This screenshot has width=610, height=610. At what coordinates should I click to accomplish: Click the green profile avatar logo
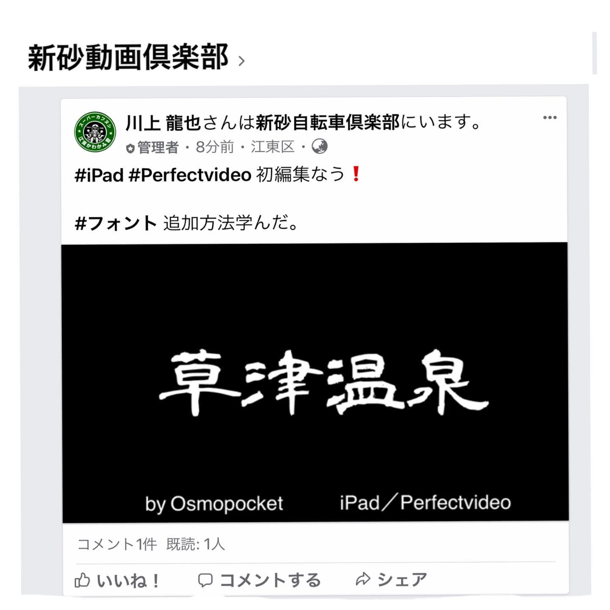coord(95,132)
